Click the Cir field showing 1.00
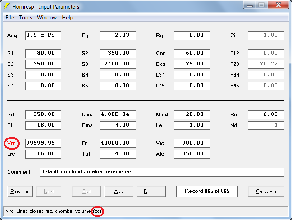292x220 pixels. [x=266, y=36]
